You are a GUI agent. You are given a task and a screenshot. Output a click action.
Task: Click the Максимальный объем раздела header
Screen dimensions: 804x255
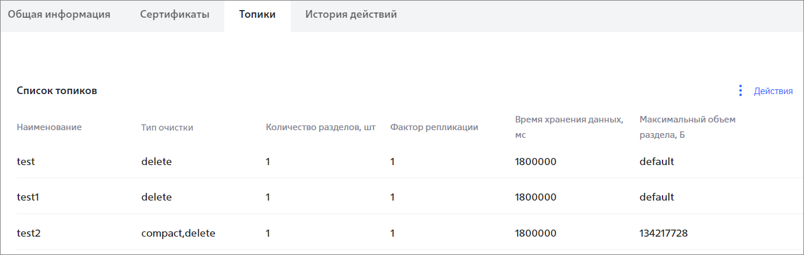(687, 127)
